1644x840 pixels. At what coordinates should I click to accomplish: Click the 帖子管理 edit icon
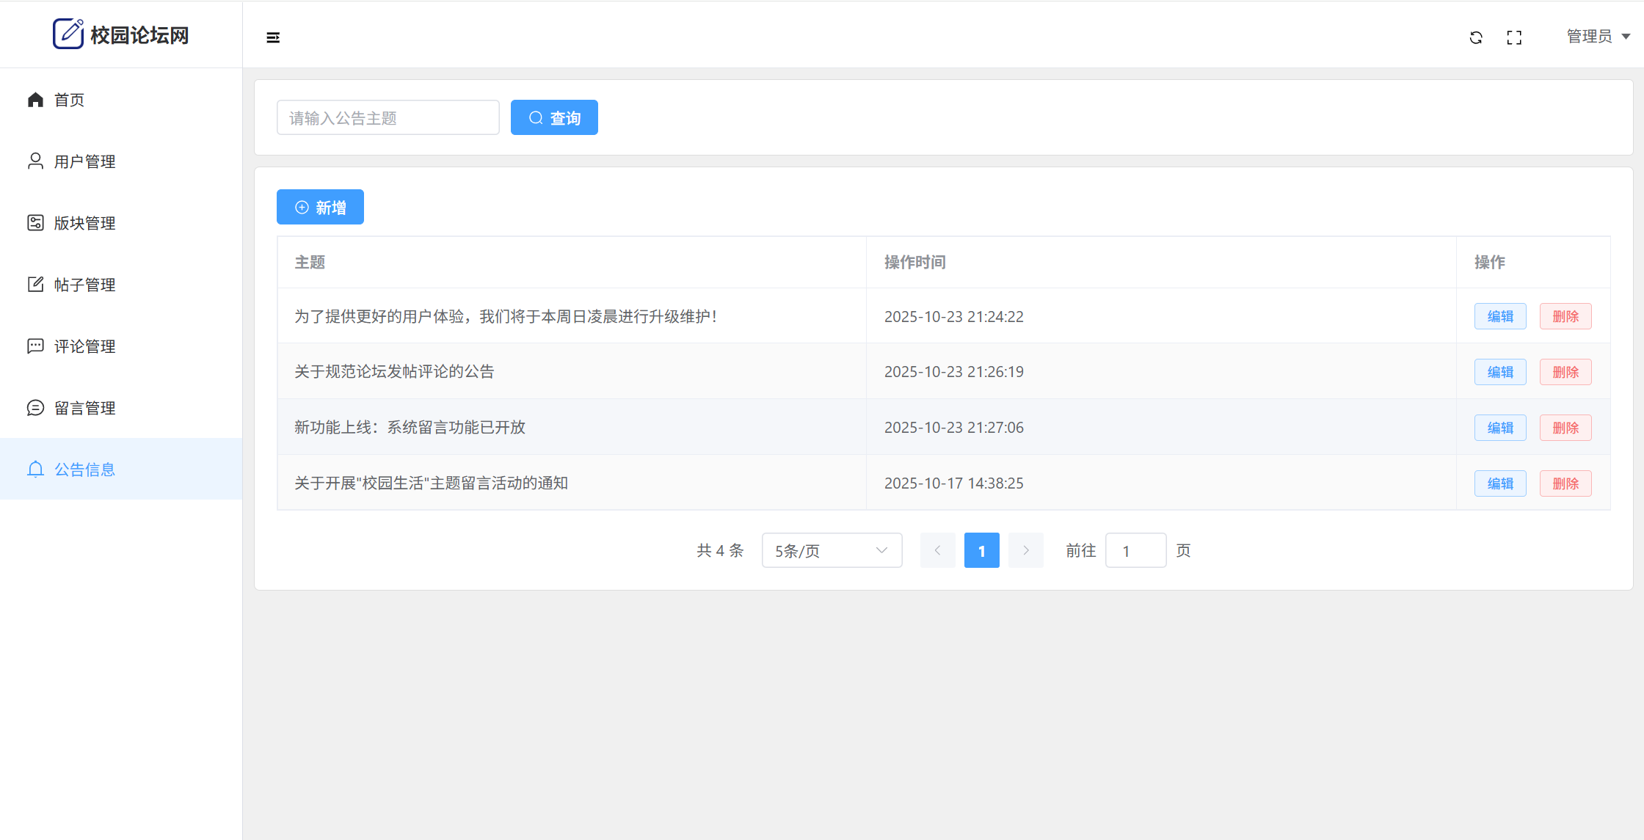pyautogui.click(x=35, y=285)
